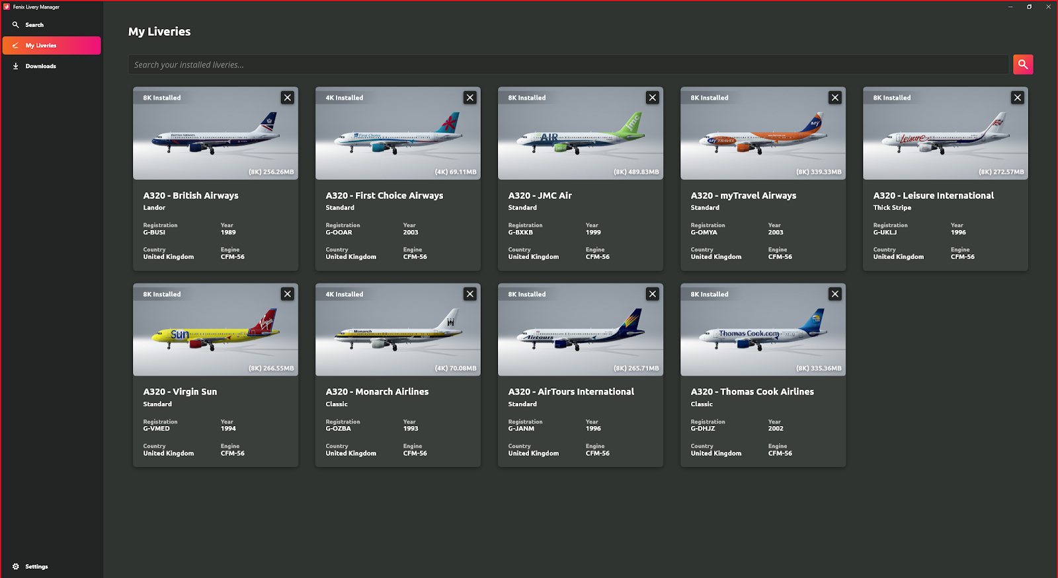Click registration G-BXKB
This screenshot has height=578, width=1058.
click(521, 233)
